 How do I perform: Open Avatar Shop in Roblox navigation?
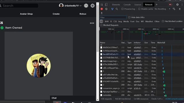click(x=26, y=14)
